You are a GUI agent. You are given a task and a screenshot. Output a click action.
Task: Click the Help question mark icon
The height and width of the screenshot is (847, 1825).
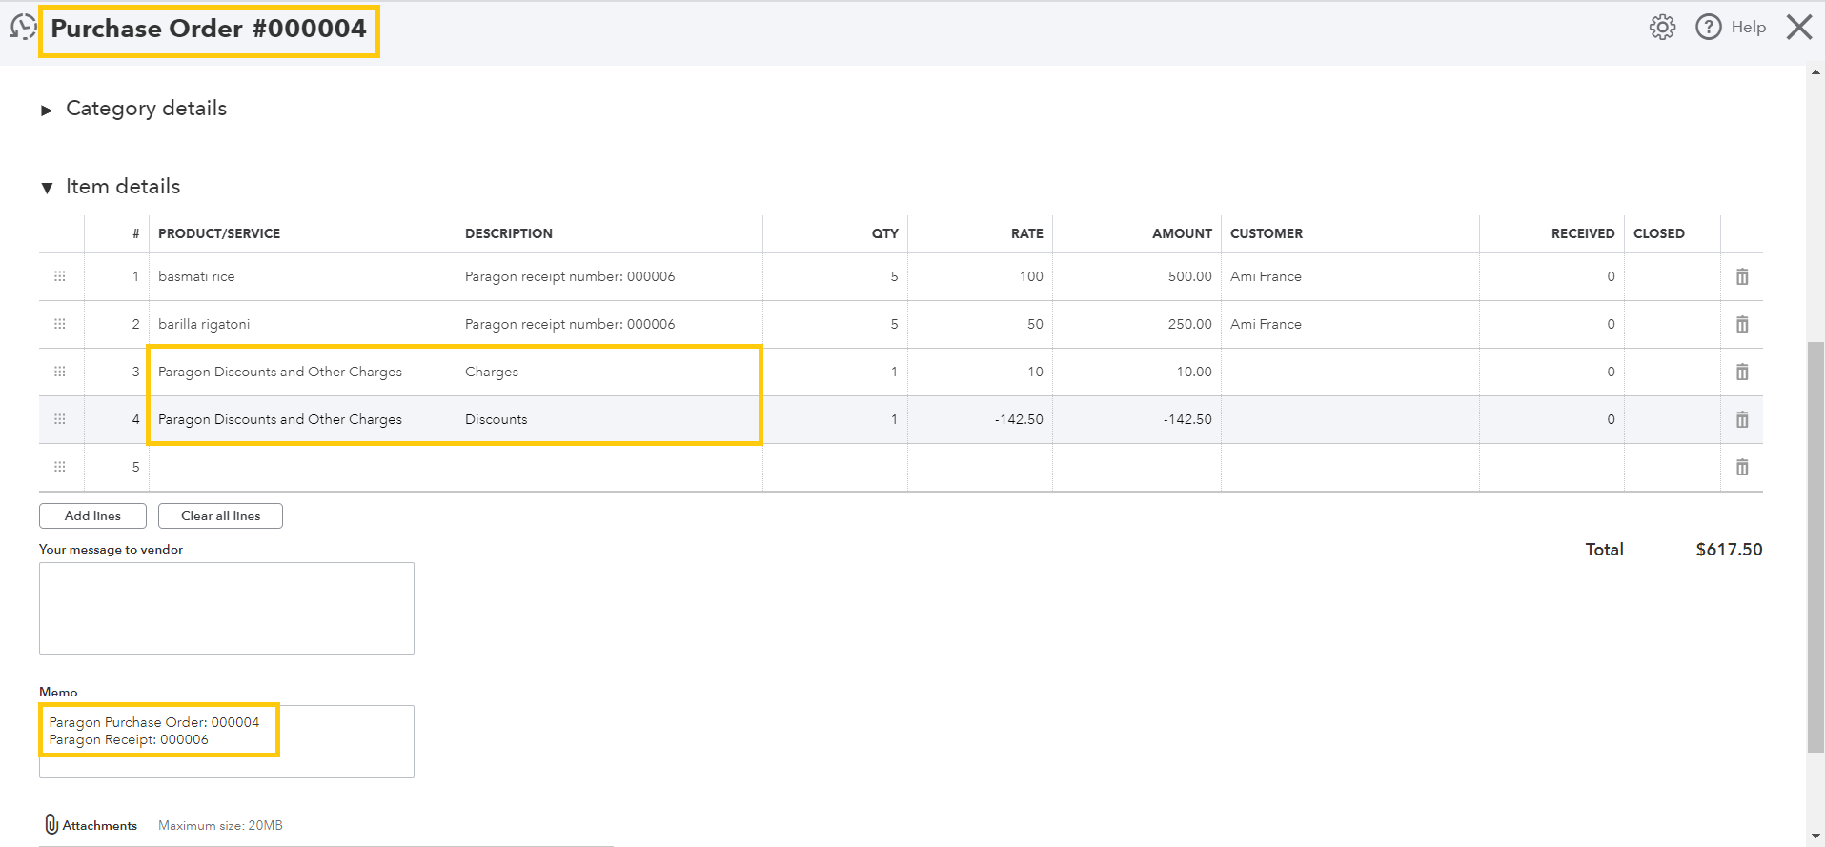(x=1708, y=28)
